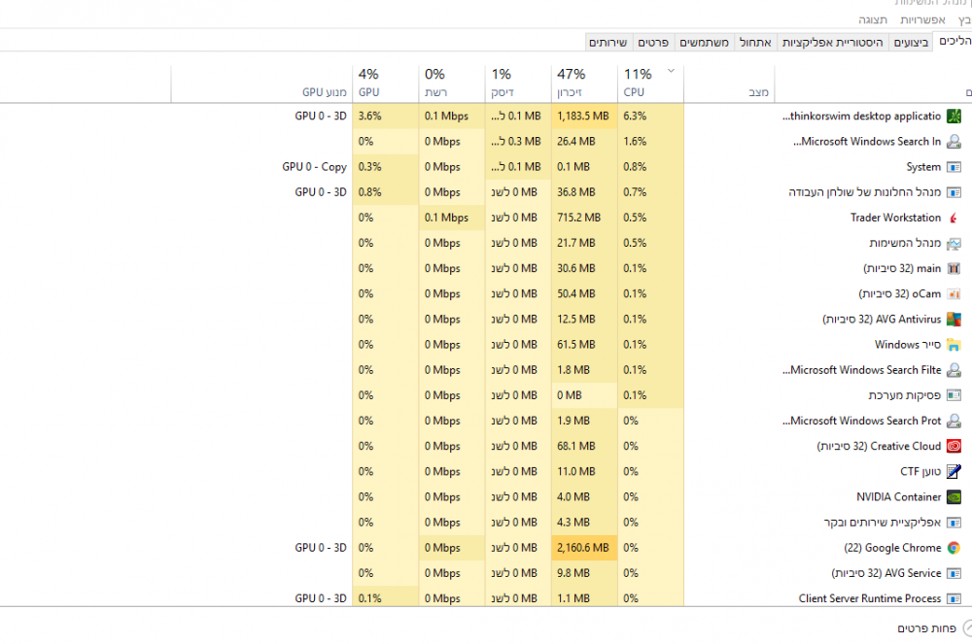Switch to the היסטוריית אפליקציות tab
Image resolution: width=972 pixels, height=644 pixels.
pos(833,42)
